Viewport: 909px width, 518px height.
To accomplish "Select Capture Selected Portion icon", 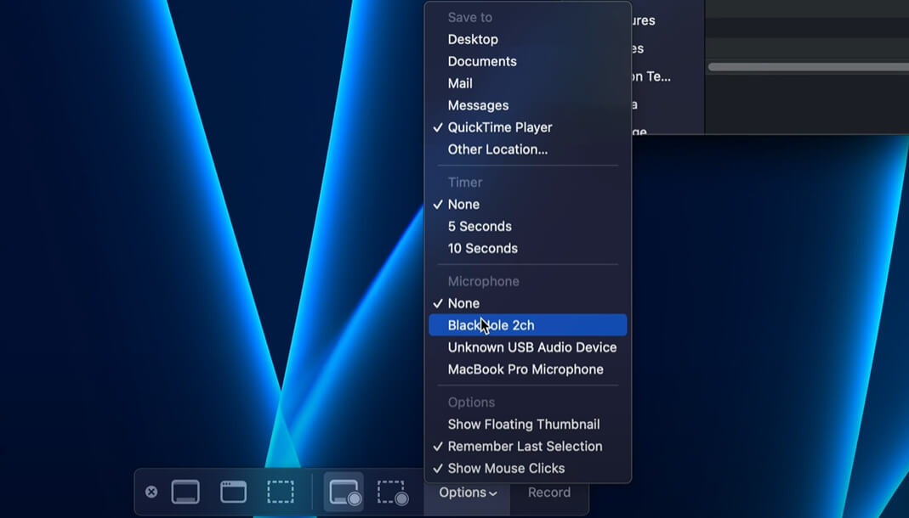I will tap(281, 493).
